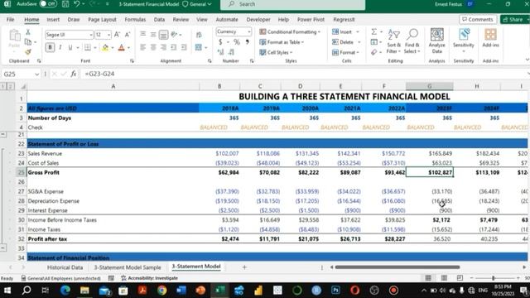This screenshot has width=530, height=298.
Task: Open the File menu tab
Action: point(11,20)
